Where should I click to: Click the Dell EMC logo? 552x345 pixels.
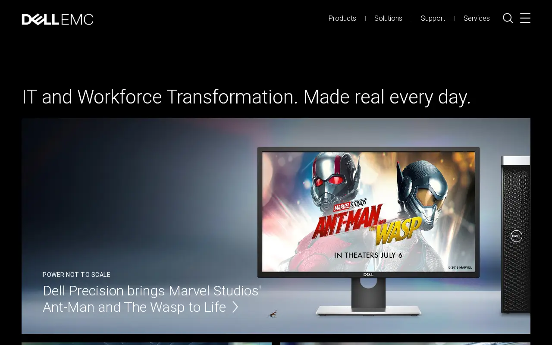click(x=57, y=19)
